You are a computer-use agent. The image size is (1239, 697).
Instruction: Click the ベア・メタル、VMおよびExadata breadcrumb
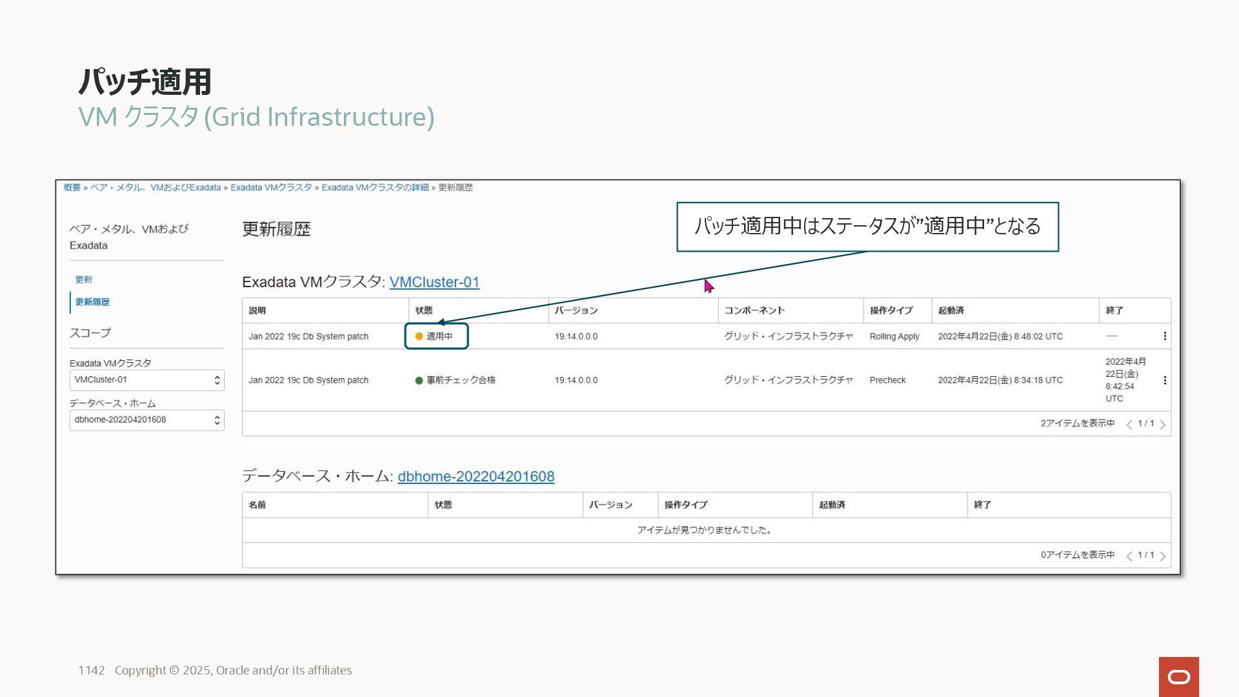click(155, 188)
